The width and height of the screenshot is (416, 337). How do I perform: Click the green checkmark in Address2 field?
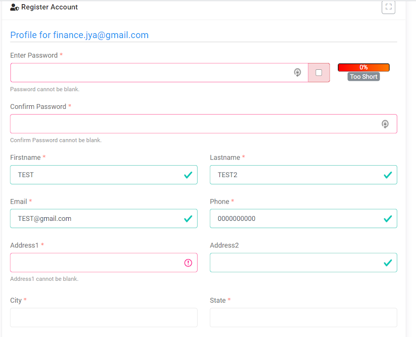388,263
